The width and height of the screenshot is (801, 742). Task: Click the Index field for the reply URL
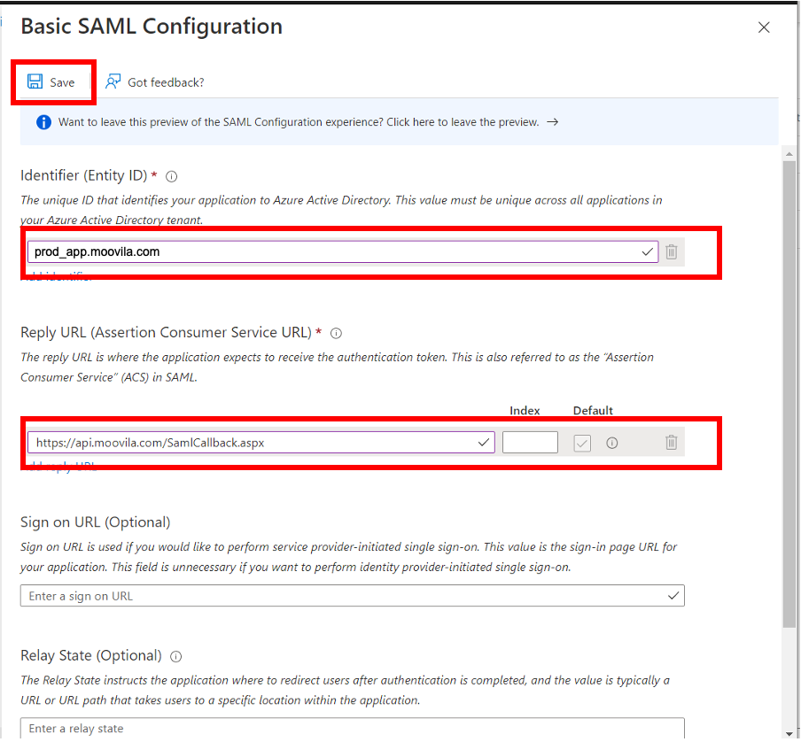530,443
